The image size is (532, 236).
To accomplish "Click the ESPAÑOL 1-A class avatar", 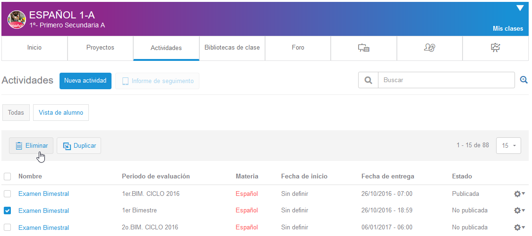I will click(x=17, y=19).
